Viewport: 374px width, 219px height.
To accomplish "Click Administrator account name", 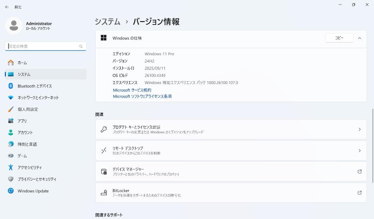I will coord(39,23).
